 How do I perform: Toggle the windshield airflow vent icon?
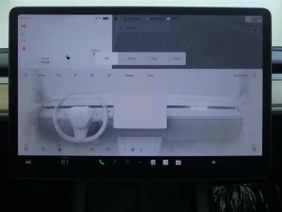tap(75, 75)
